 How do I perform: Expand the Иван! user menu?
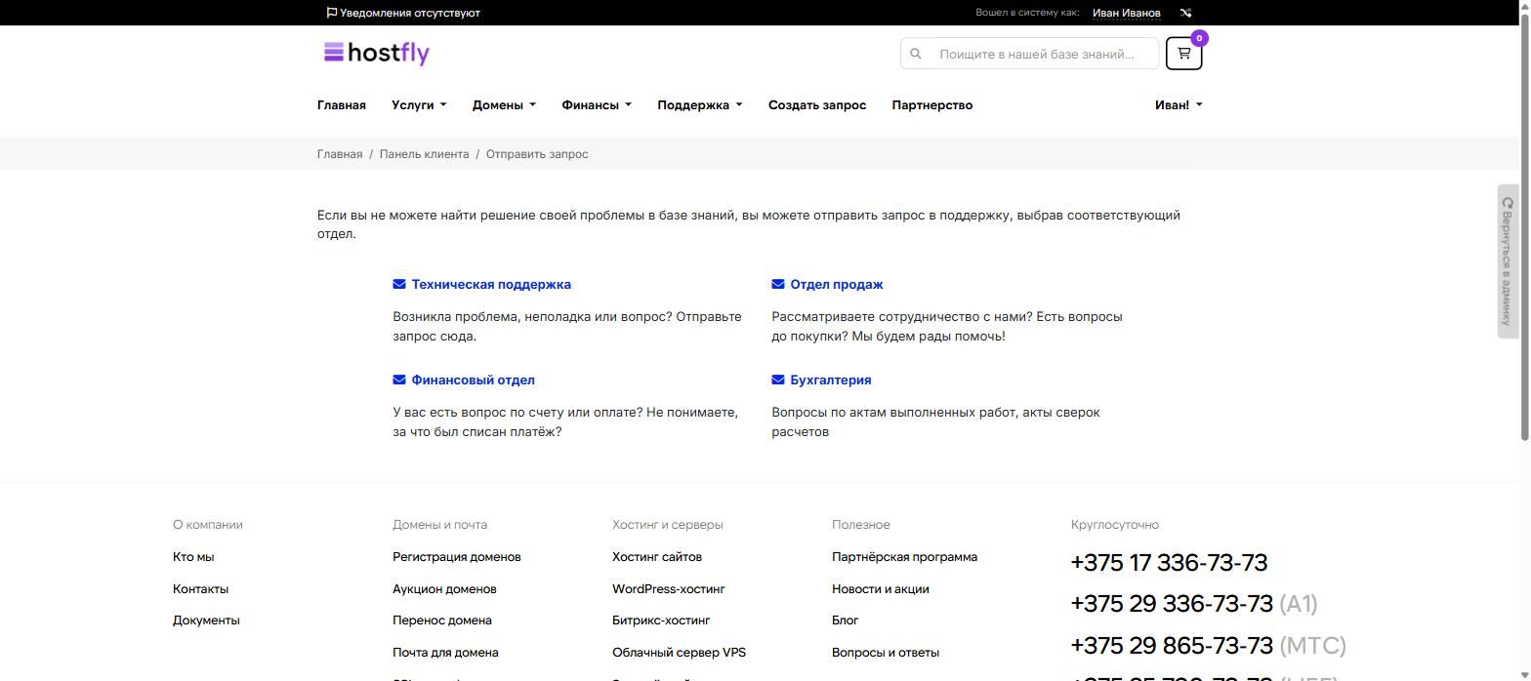click(1179, 104)
